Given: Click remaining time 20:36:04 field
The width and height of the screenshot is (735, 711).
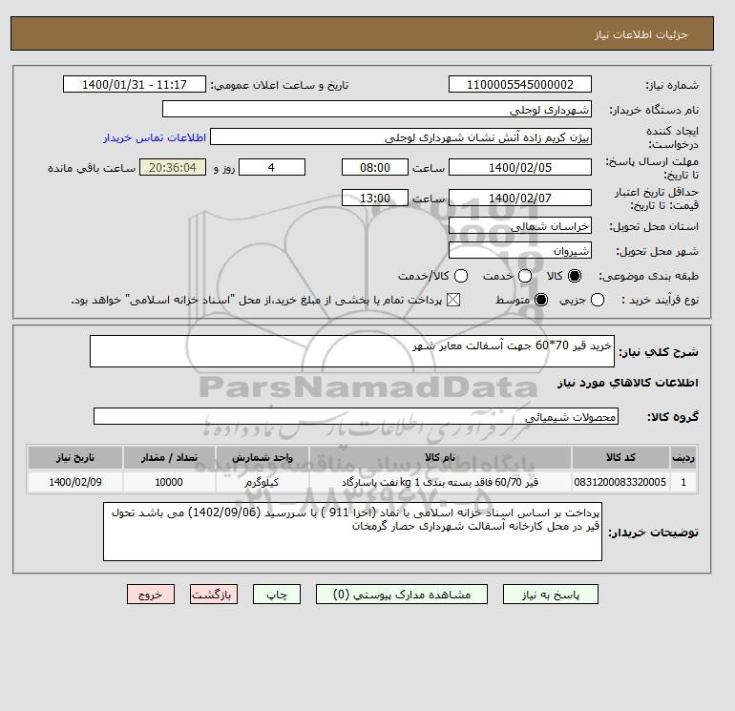Looking at the screenshot, I should coord(173,167).
